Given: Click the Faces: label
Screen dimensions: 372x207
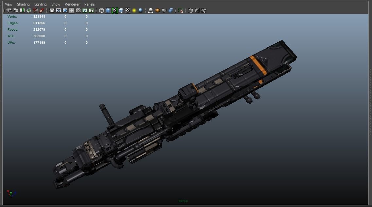Looking at the screenshot, I should 13,30.
